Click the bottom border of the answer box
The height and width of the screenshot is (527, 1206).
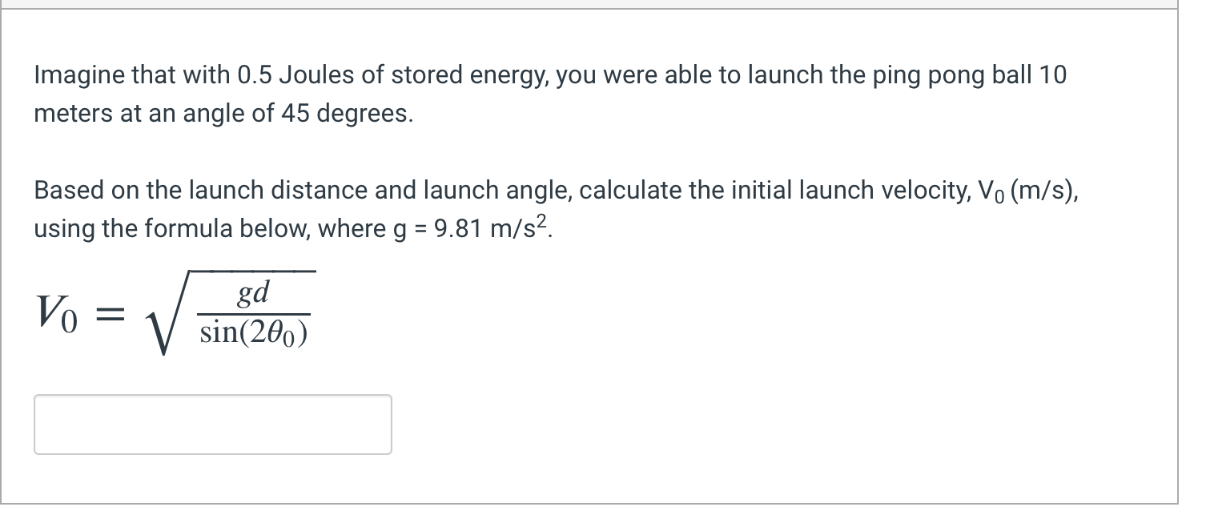pyautogui.click(x=212, y=453)
